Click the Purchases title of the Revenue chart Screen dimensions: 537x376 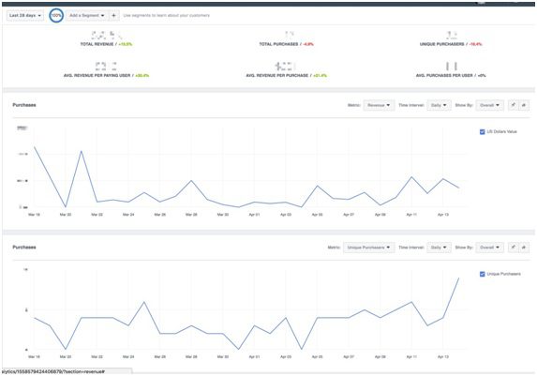(x=24, y=105)
